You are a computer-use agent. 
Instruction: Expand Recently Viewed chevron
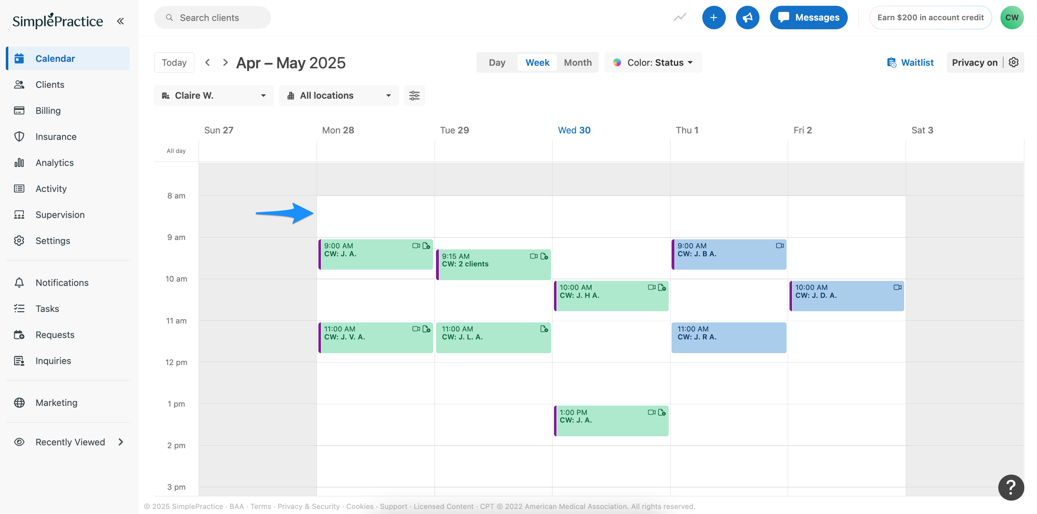pyautogui.click(x=121, y=442)
